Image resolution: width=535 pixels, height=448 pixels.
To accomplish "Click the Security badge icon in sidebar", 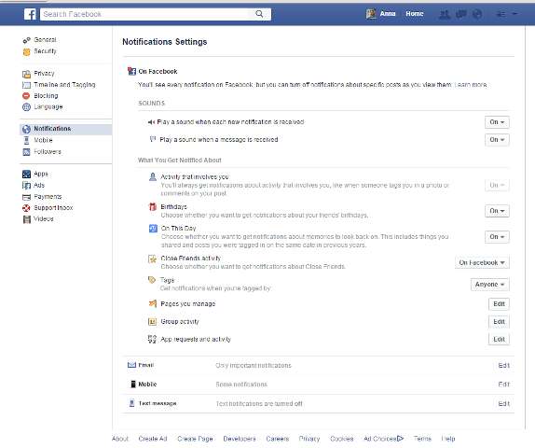I will coord(27,52).
